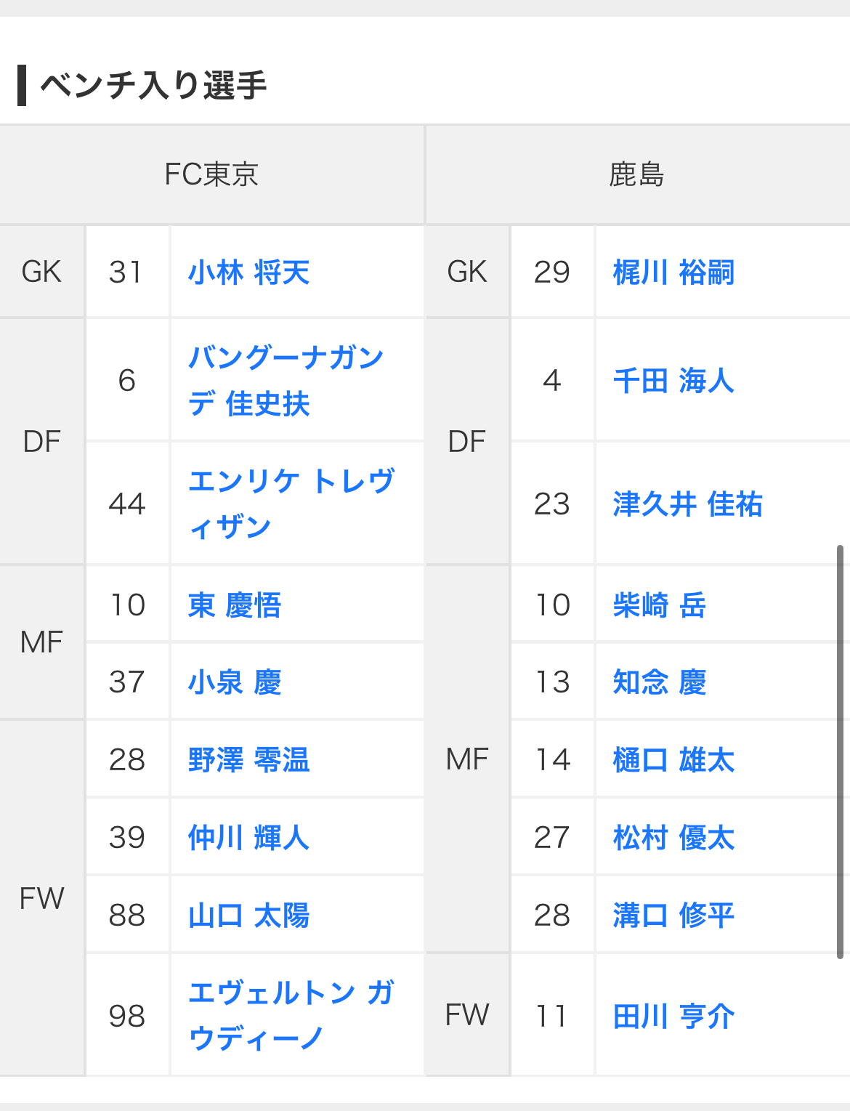This screenshot has width=850, height=1111.
Task: Open goalkeeper 梶川 裕嗣 link
Action: [x=673, y=272]
